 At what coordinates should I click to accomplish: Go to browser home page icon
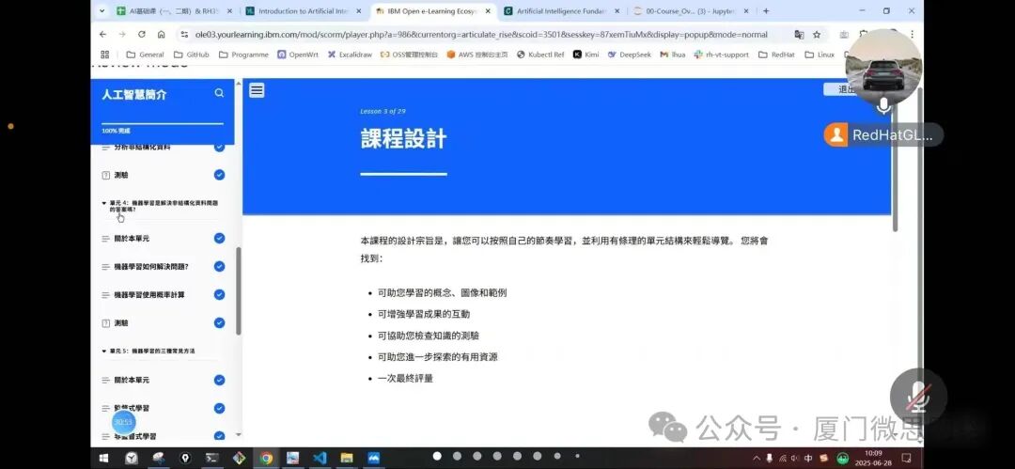click(x=162, y=35)
